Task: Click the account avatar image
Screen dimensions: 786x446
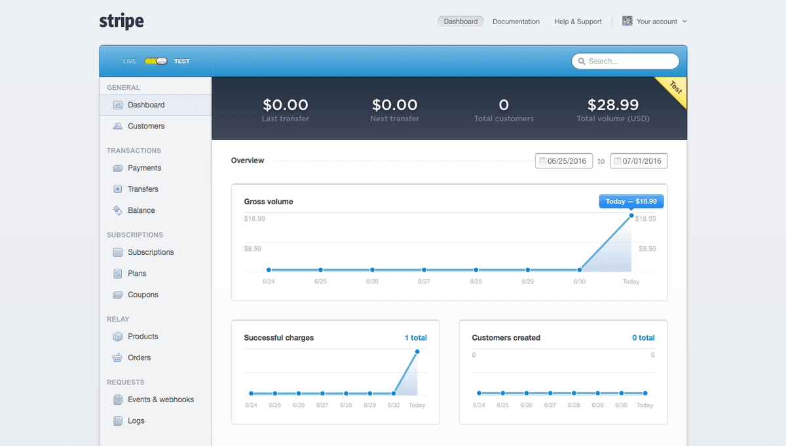Action: click(x=627, y=21)
